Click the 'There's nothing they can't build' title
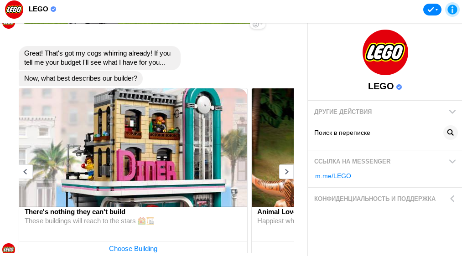The width and height of the screenshot is (462, 256). pyautogui.click(x=75, y=212)
